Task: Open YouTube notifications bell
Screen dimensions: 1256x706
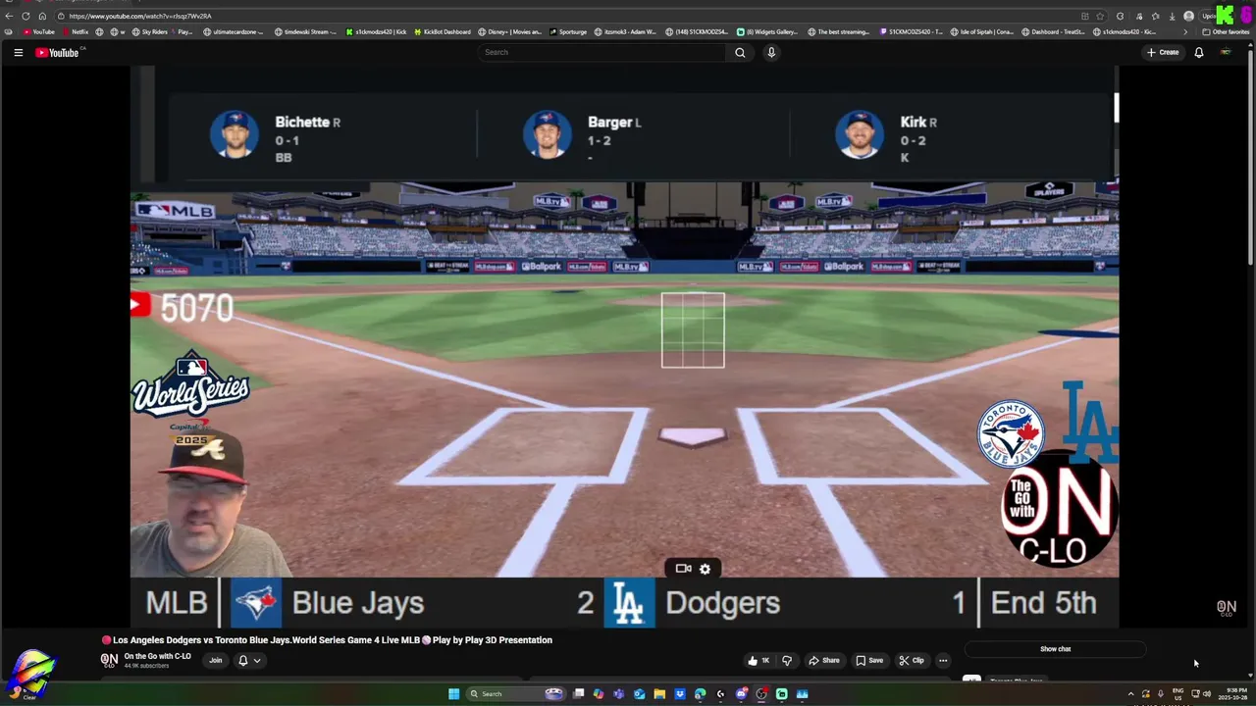Action: tap(1198, 52)
